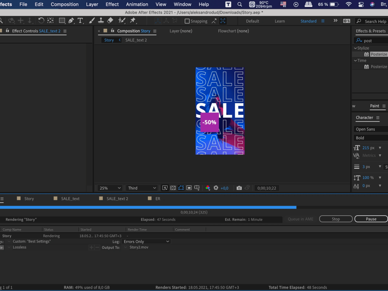Switch to the Learn workspace
The image size is (388, 291).
pyautogui.click(x=280, y=21)
